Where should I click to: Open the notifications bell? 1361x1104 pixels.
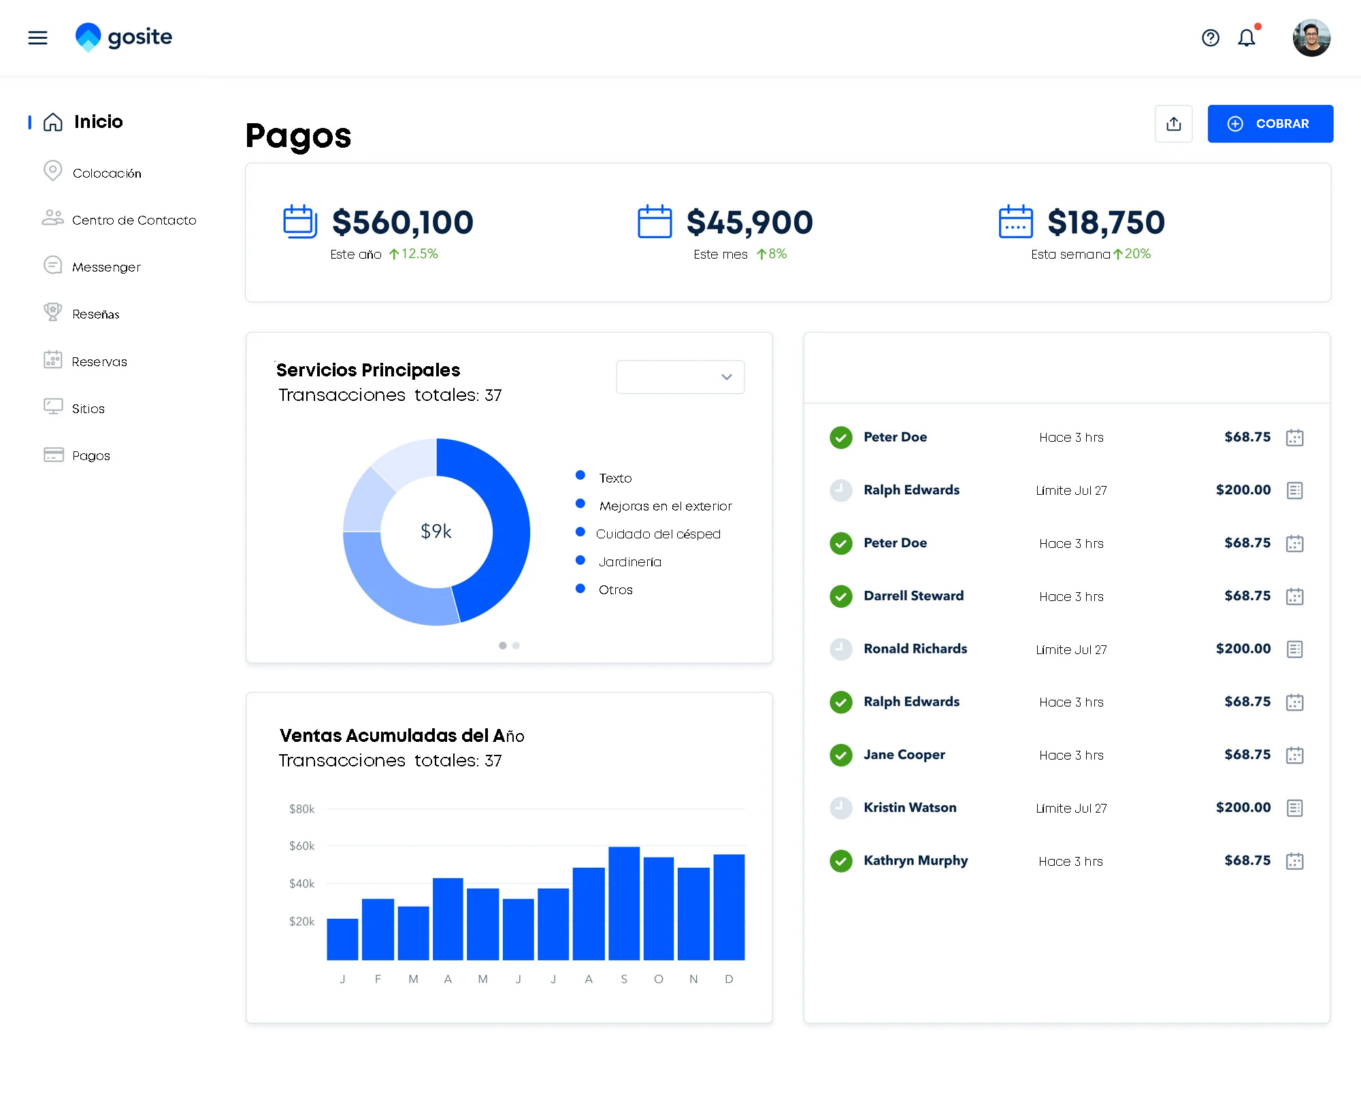pyautogui.click(x=1246, y=38)
